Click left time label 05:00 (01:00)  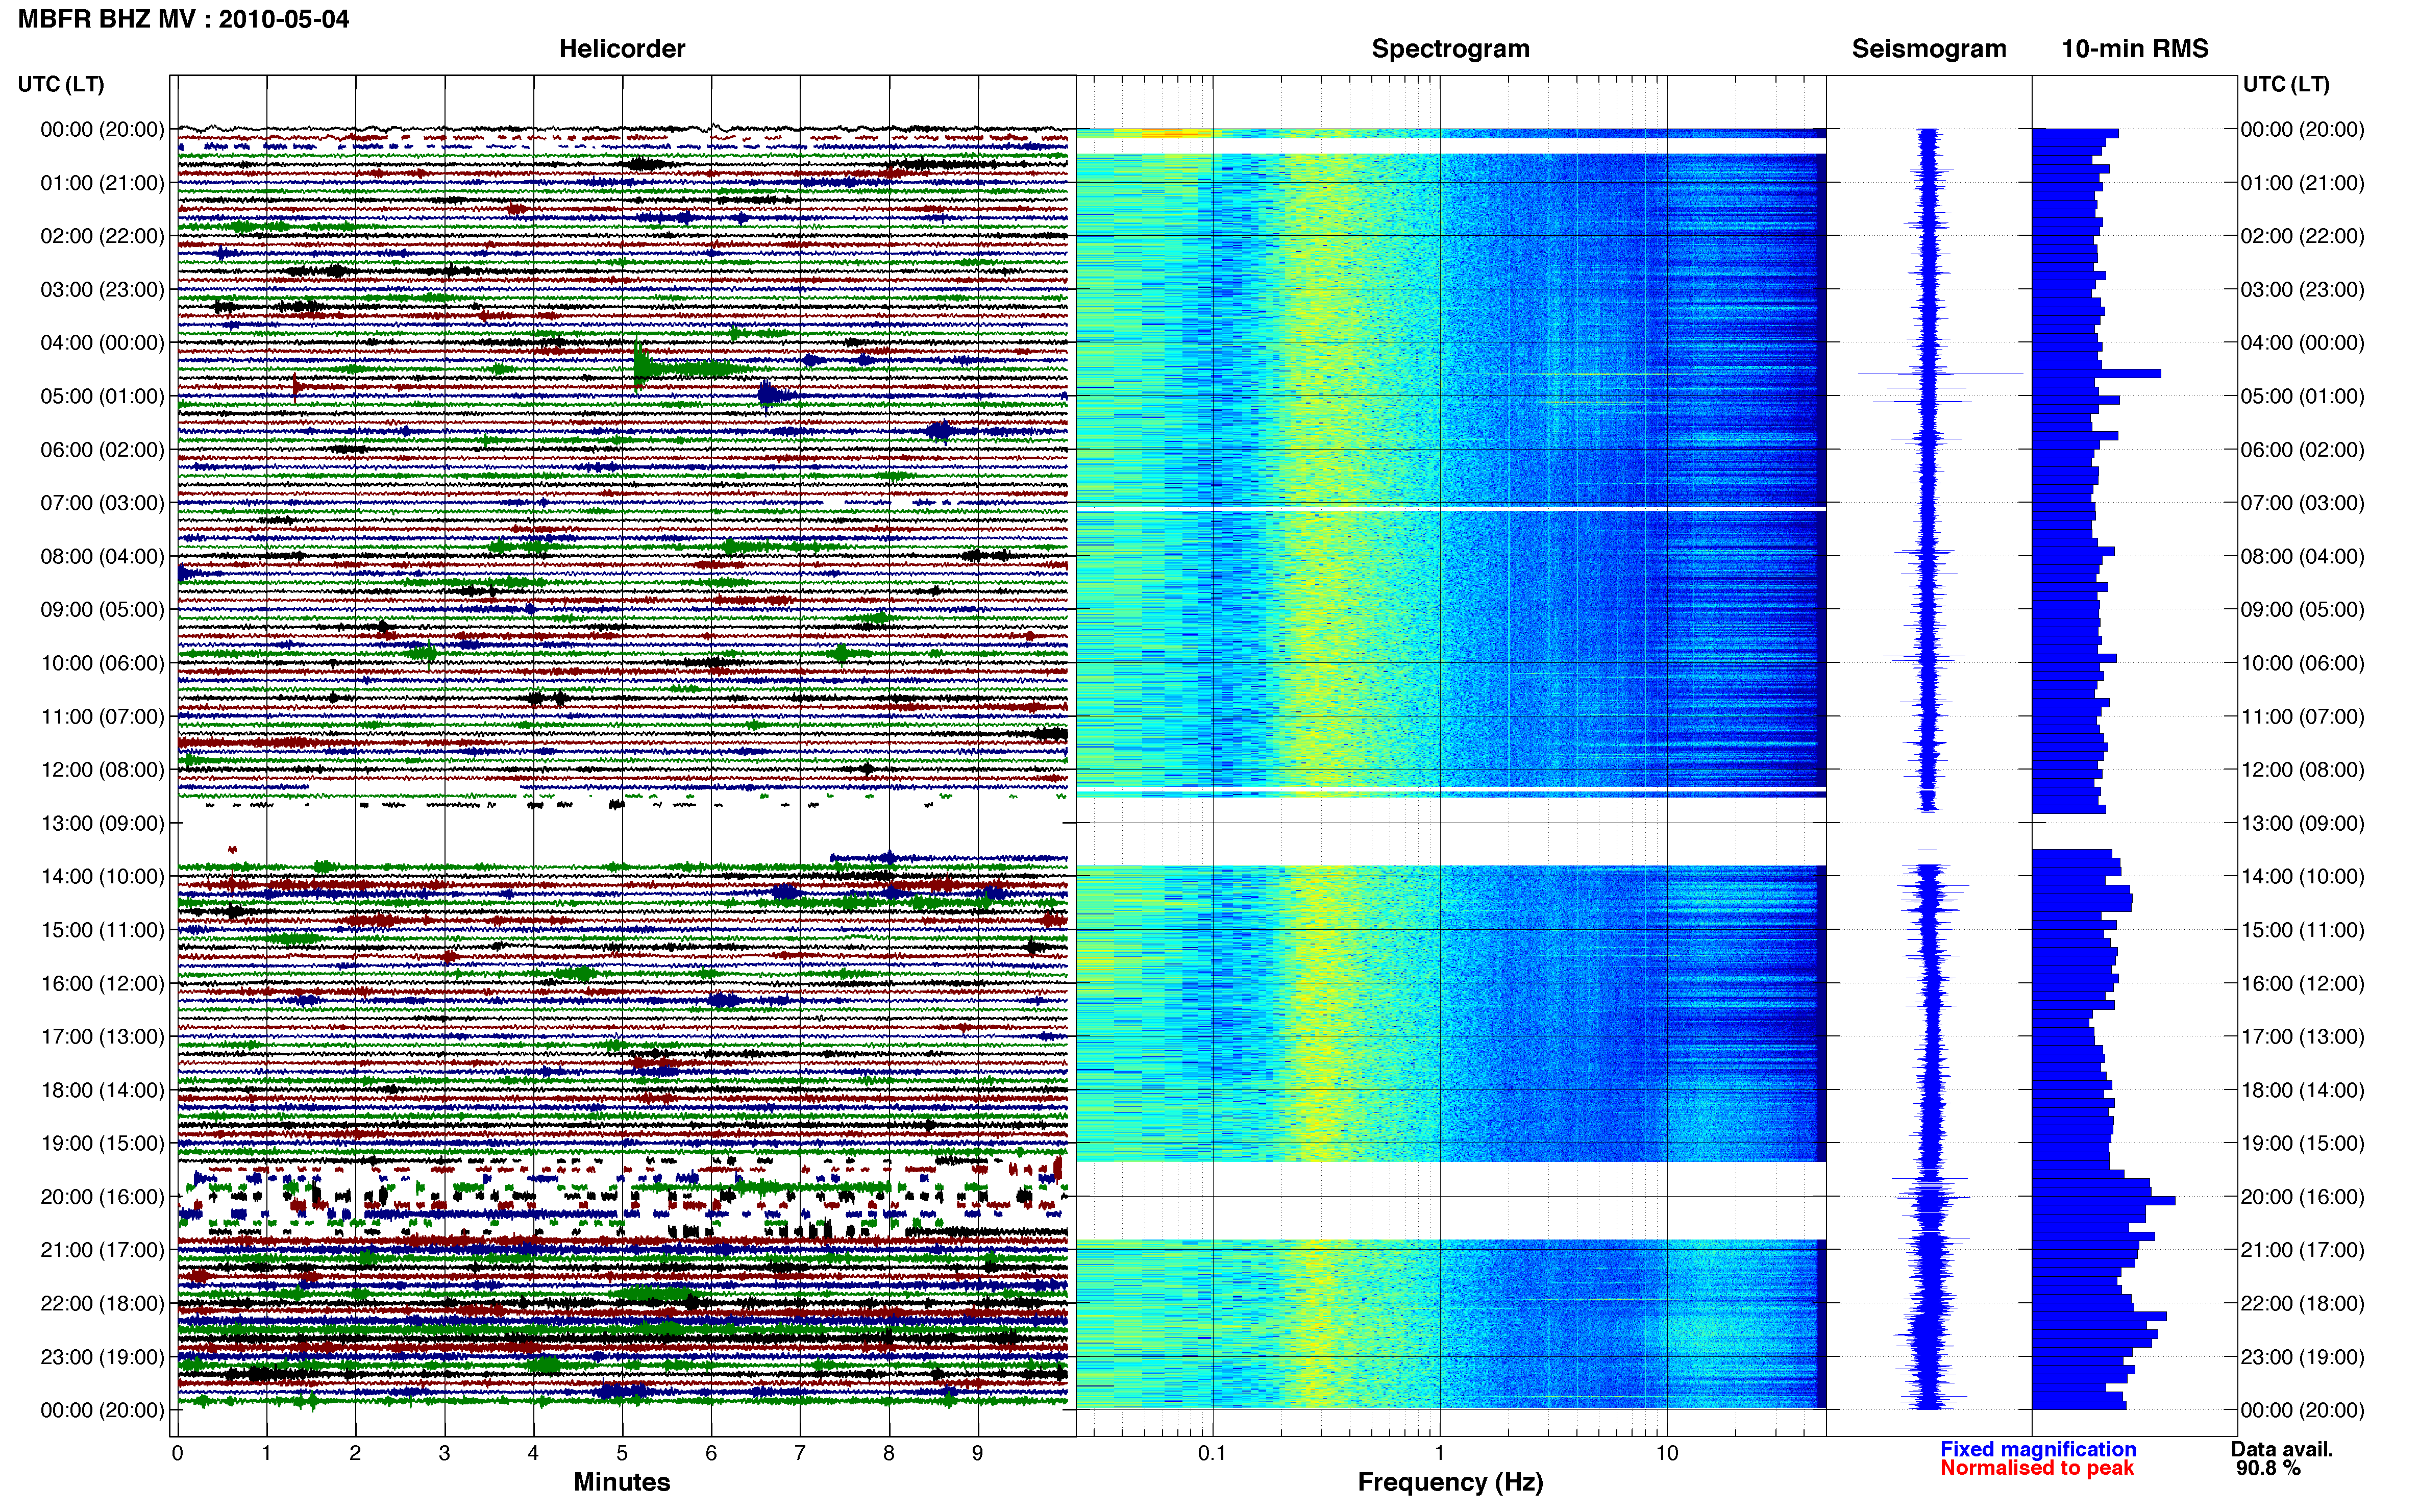(x=102, y=396)
